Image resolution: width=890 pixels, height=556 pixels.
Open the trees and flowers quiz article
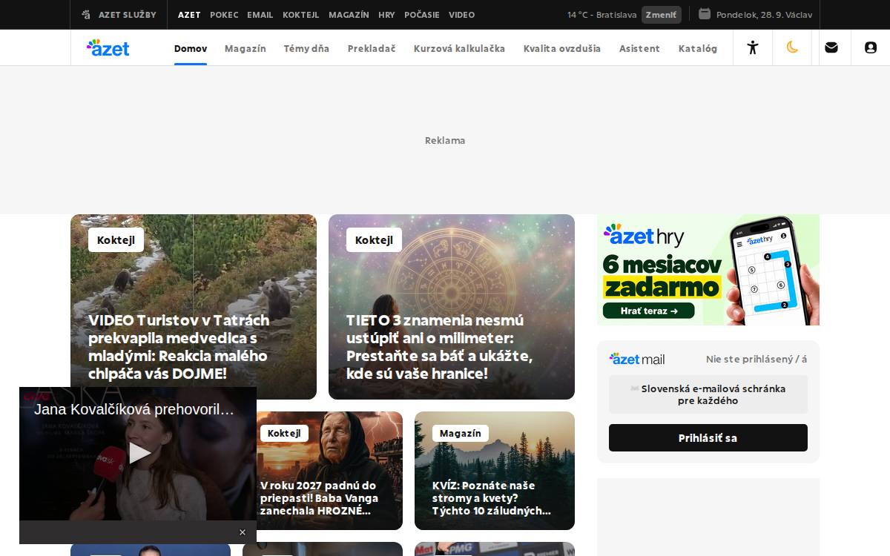(x=495, y=471)
